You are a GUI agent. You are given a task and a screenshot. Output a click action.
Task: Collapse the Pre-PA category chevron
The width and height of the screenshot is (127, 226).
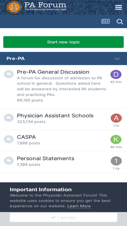[117, 59]
